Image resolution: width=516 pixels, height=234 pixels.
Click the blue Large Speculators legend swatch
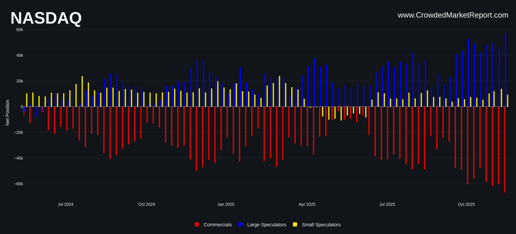coord(240,225)
